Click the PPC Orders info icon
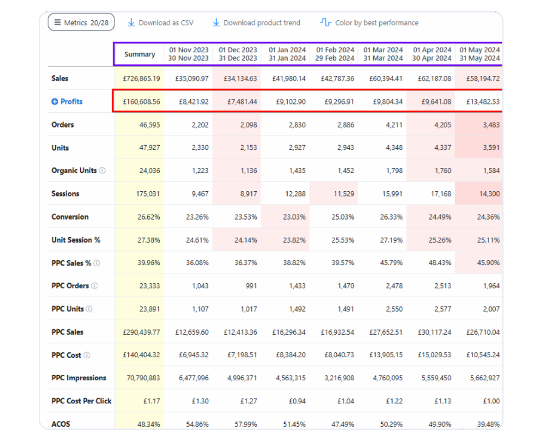 click(95, 286)
